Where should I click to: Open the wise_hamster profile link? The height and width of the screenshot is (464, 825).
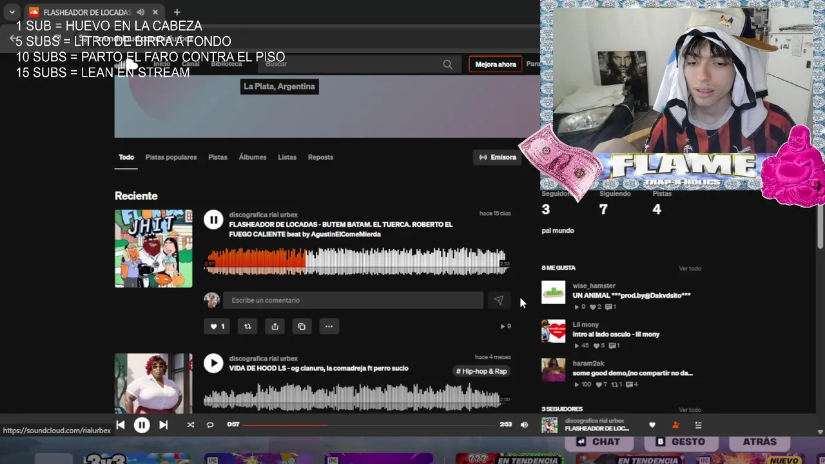pos(594,285)
